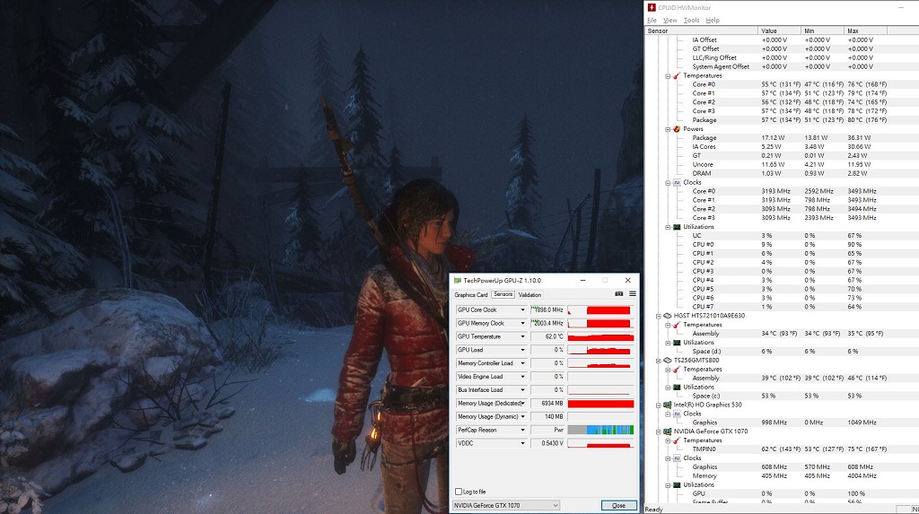Open the Bus Interface Load dropdown

tap(523, 389)
